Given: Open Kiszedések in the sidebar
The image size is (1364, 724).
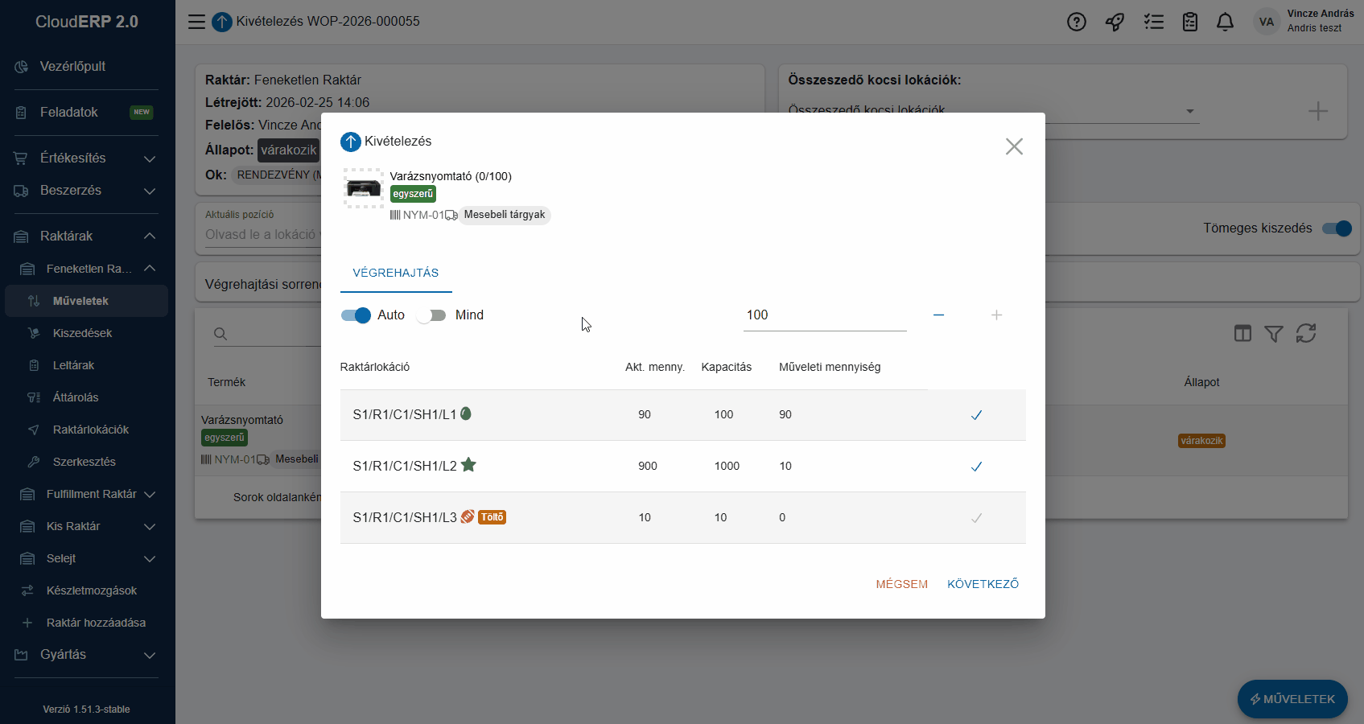Looking at the screenshot, I should click(82, 333).
